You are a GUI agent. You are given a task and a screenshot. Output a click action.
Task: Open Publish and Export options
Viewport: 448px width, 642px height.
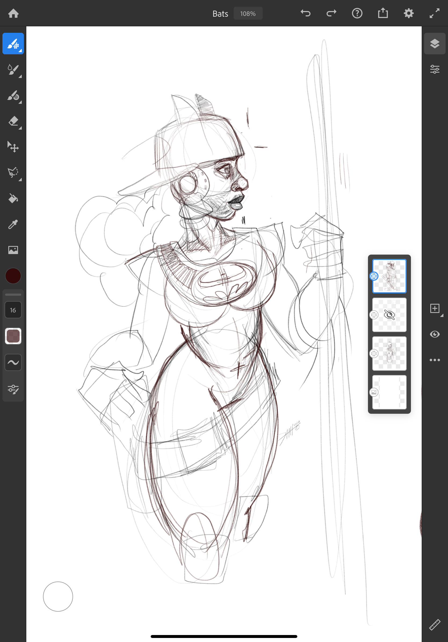pyautogui.click(x=383, y=13)
